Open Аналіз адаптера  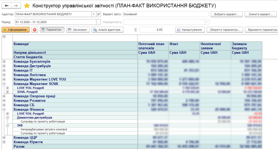107,30
